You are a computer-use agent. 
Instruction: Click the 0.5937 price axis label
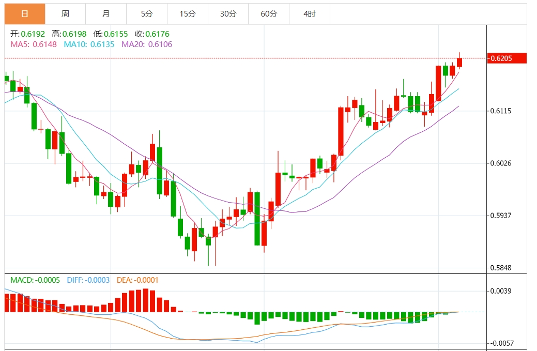[501, 216]
